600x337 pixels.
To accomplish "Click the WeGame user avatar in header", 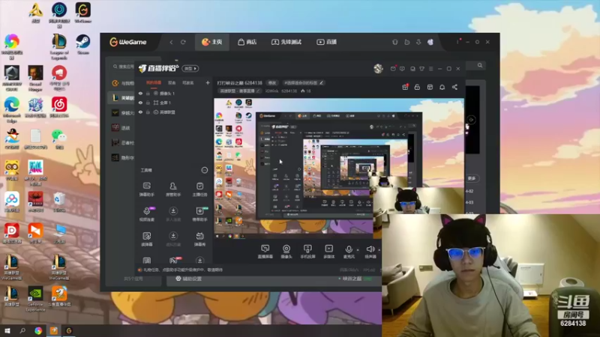I will click(430, 42).
